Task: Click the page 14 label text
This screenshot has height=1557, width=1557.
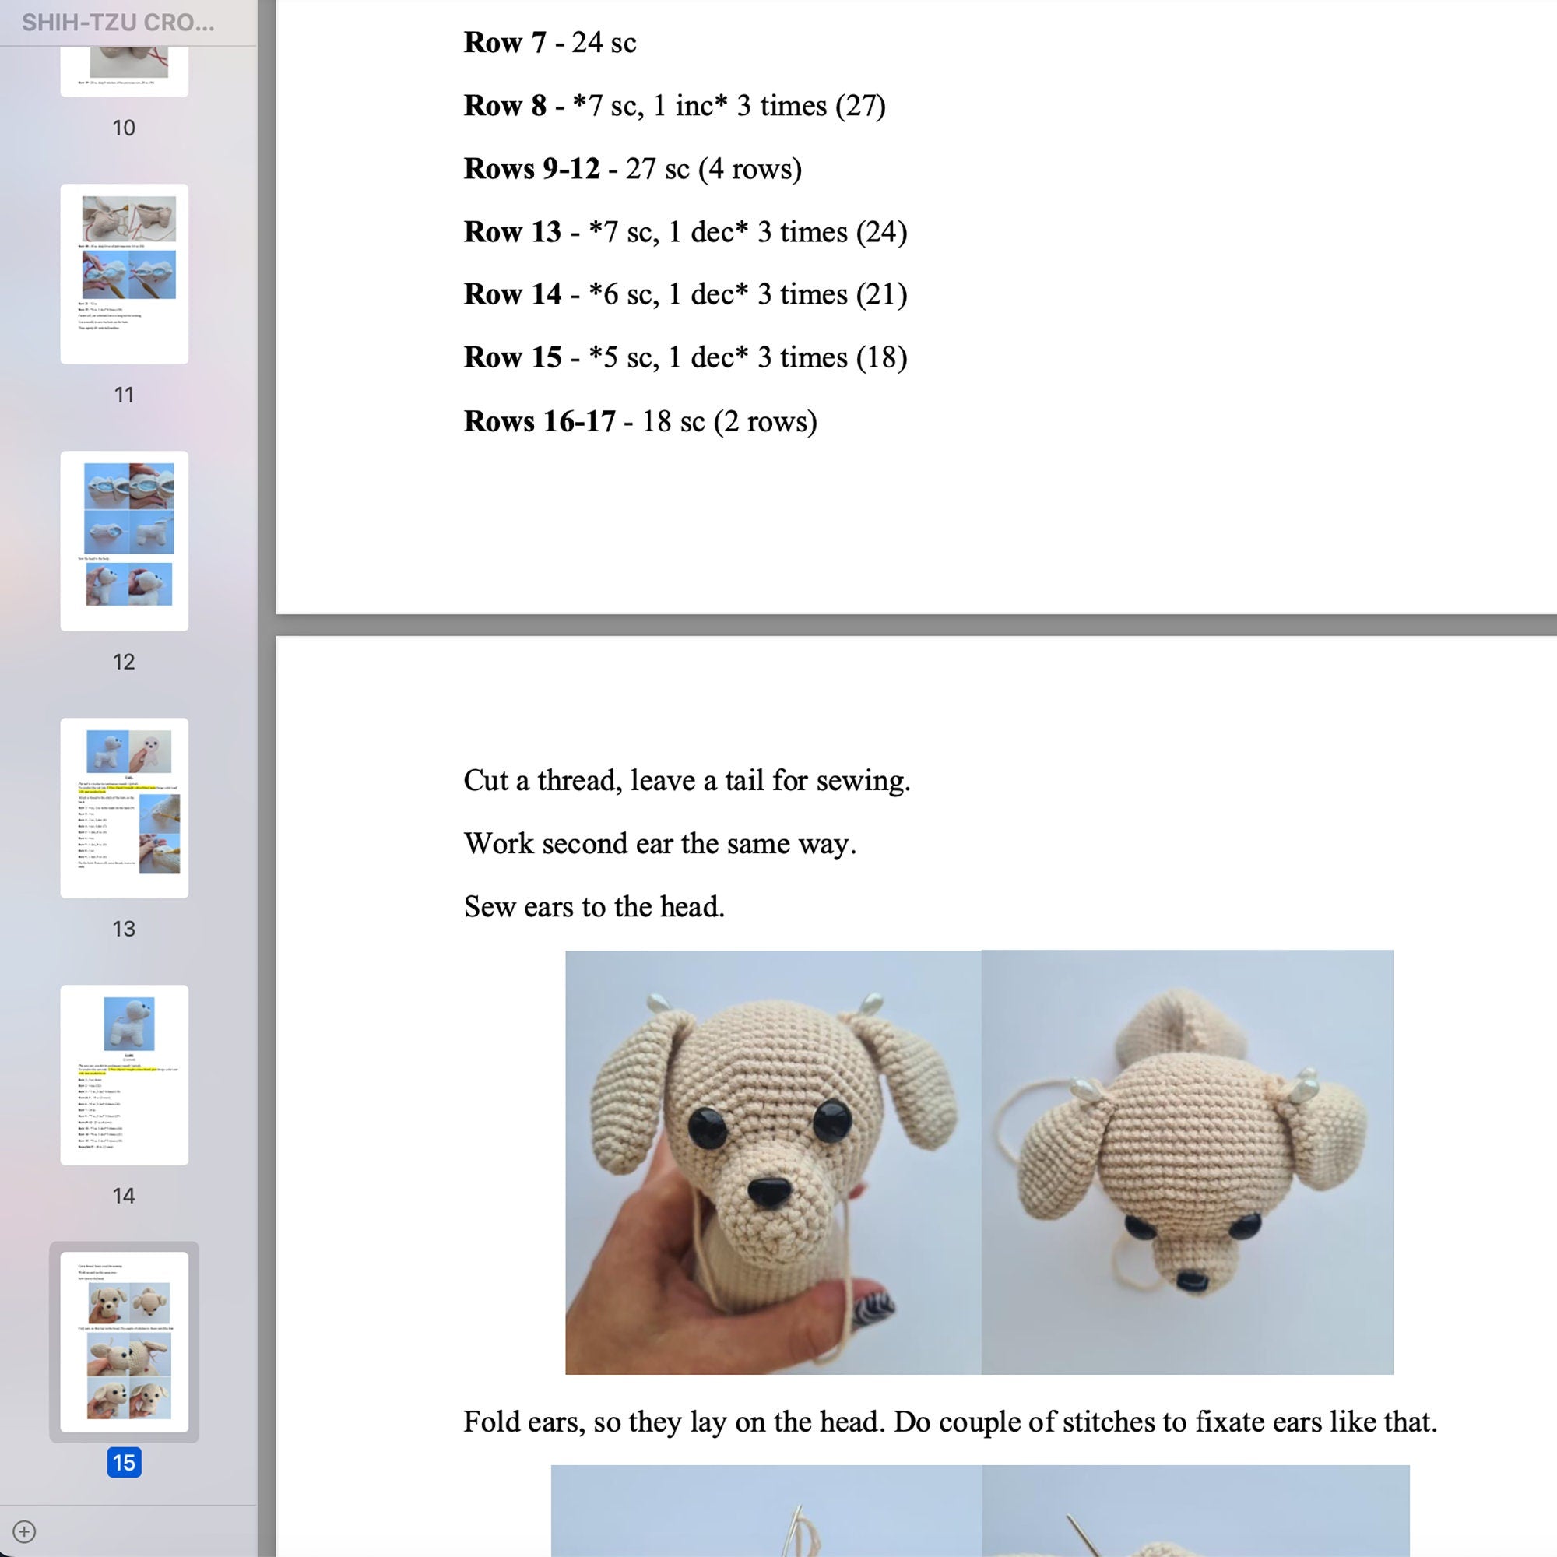Action: (x=123, y=1196)
